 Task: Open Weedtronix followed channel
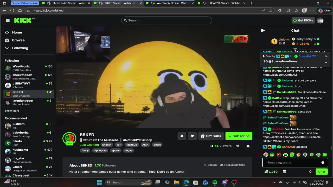point(29,68)
